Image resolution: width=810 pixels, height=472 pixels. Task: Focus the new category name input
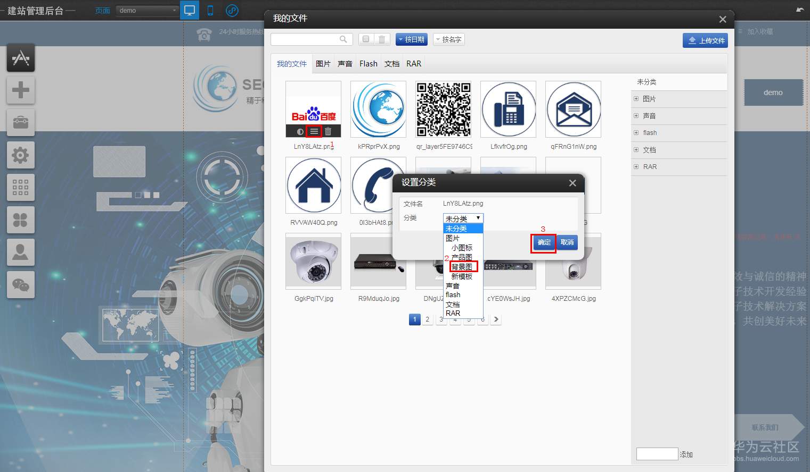click(657, 454)
